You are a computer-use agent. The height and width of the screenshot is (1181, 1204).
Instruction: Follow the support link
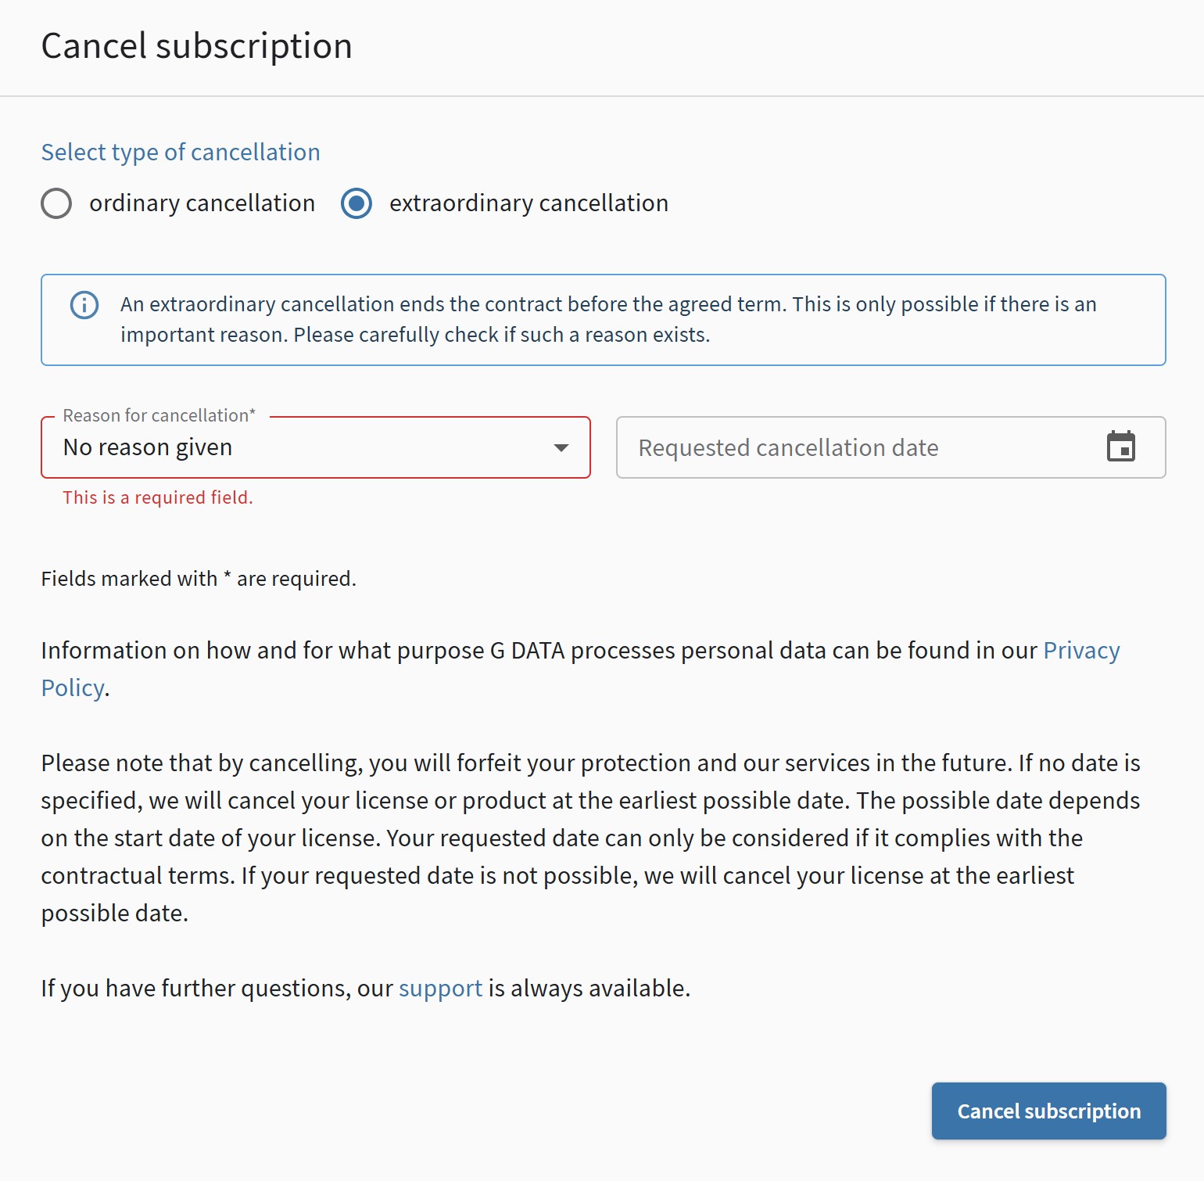440,989
